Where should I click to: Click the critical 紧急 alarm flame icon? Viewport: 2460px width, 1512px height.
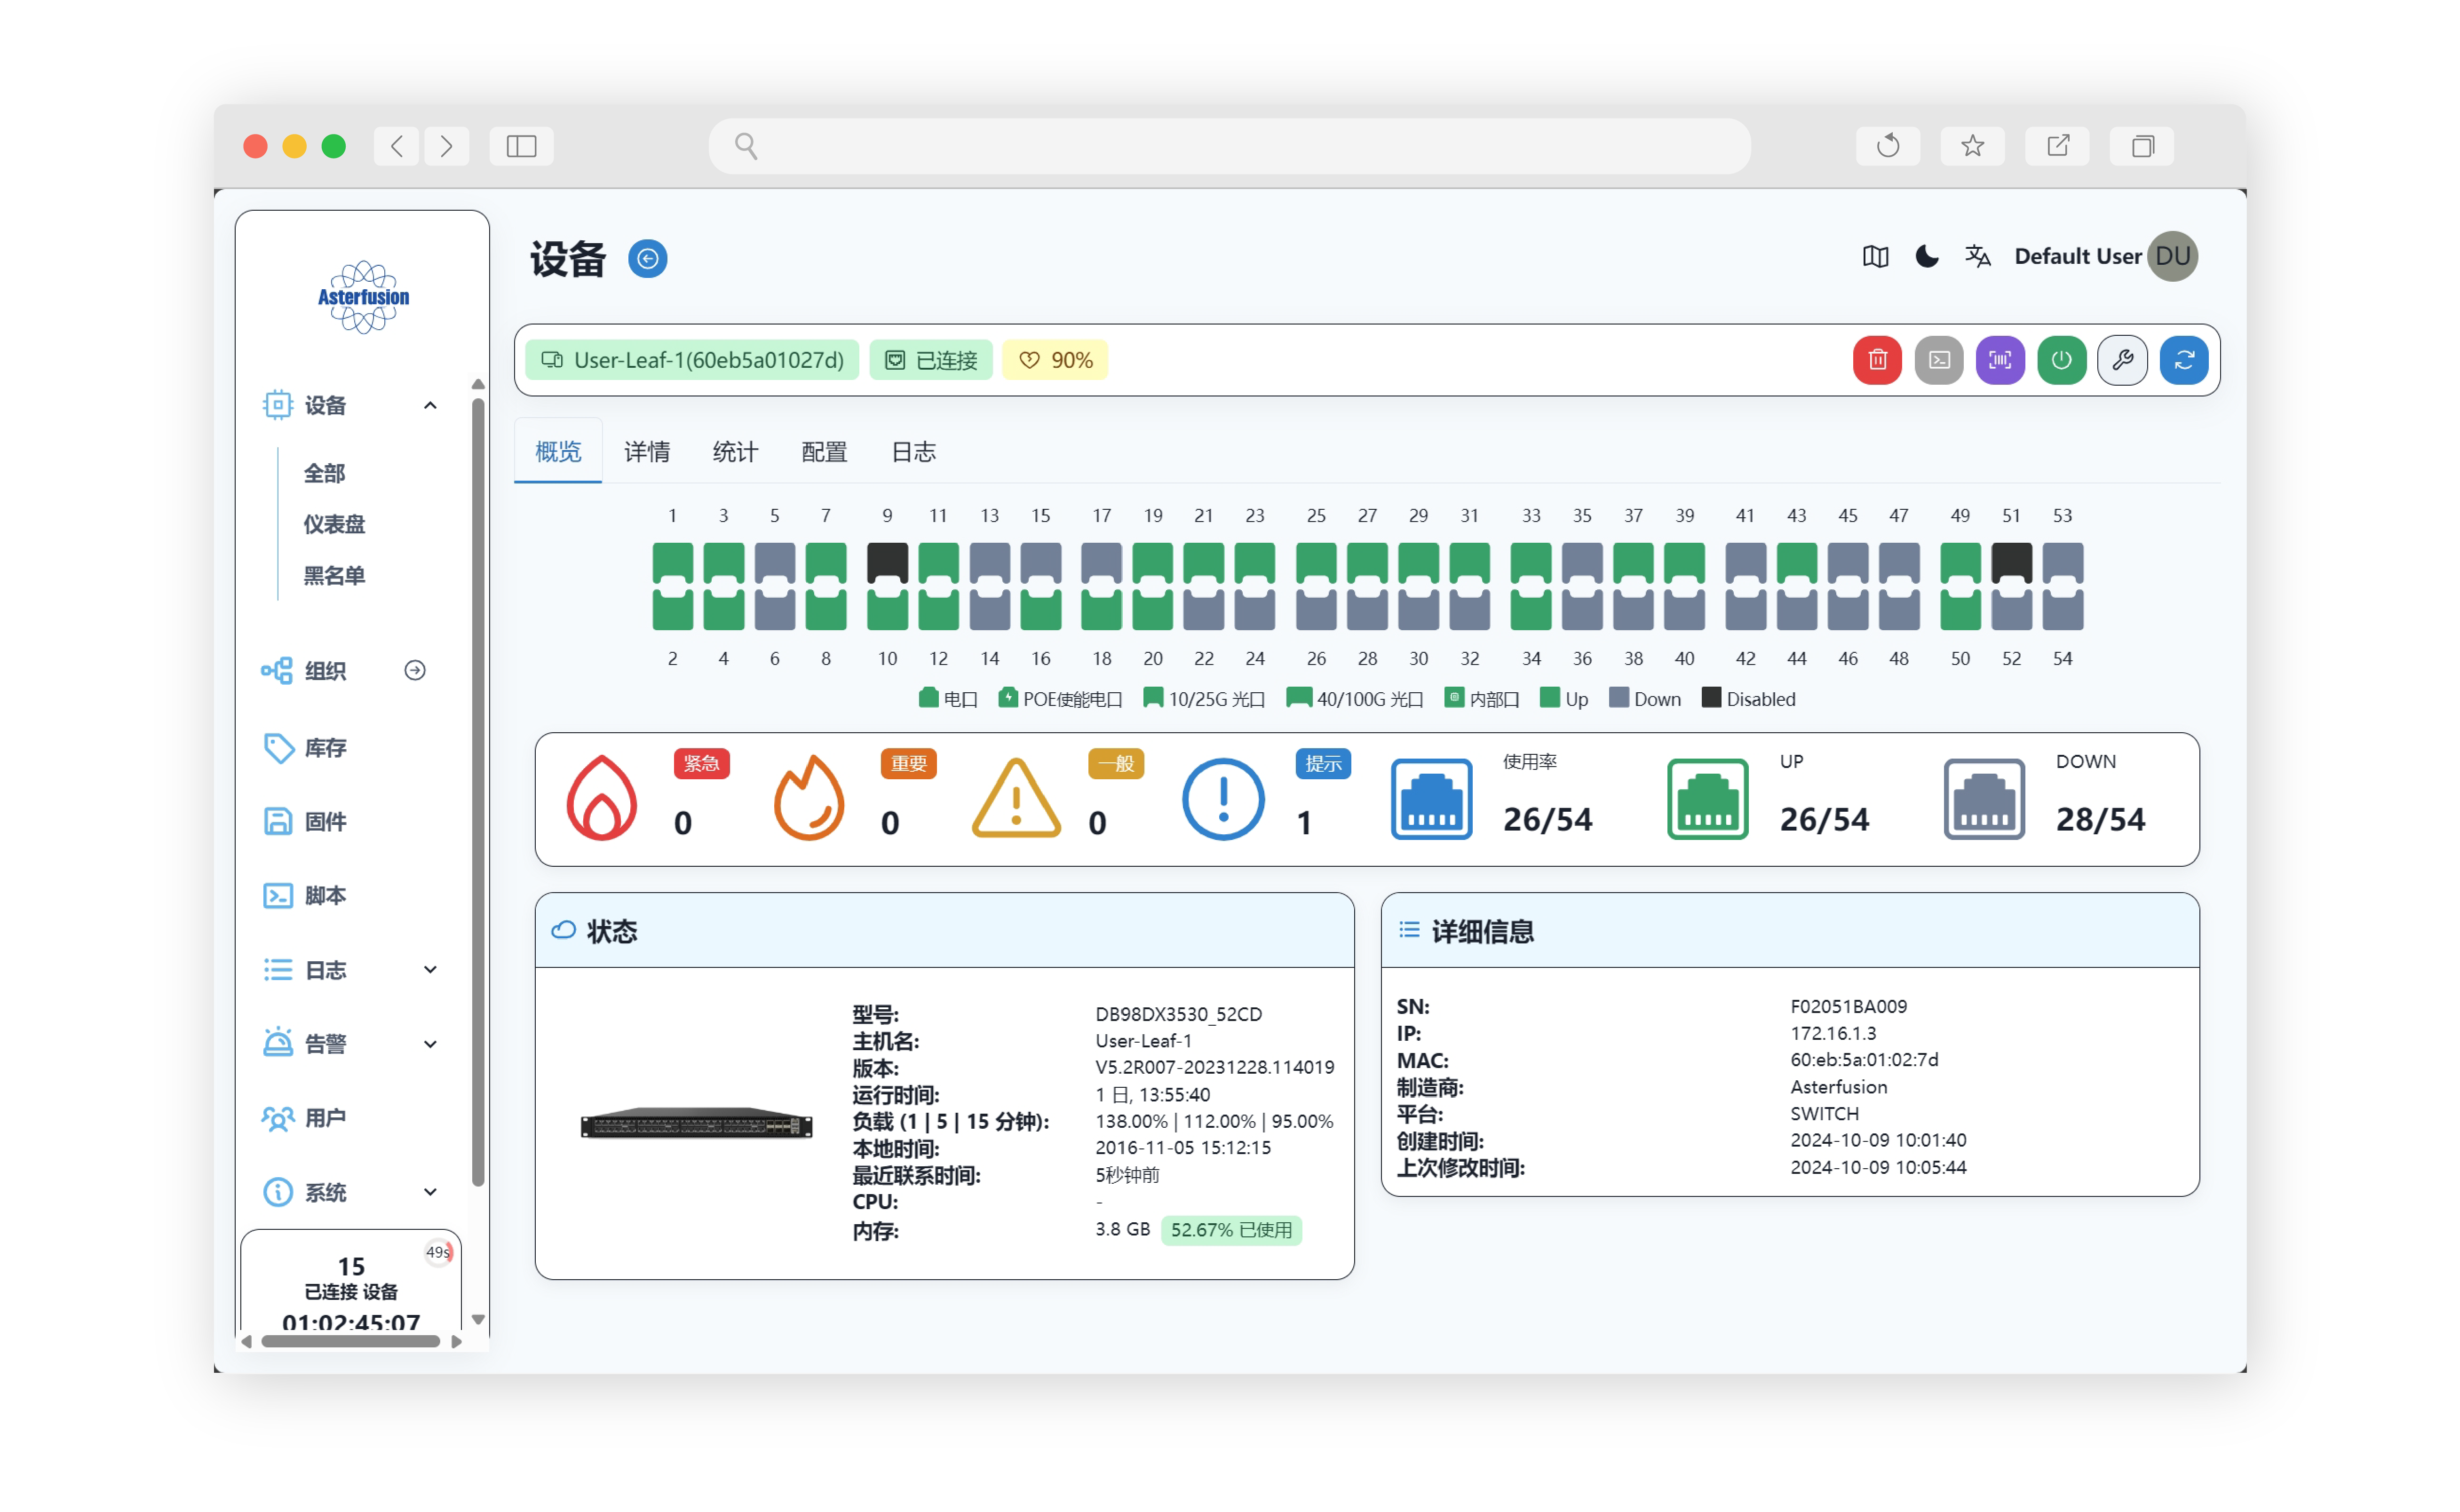[602, 798]
